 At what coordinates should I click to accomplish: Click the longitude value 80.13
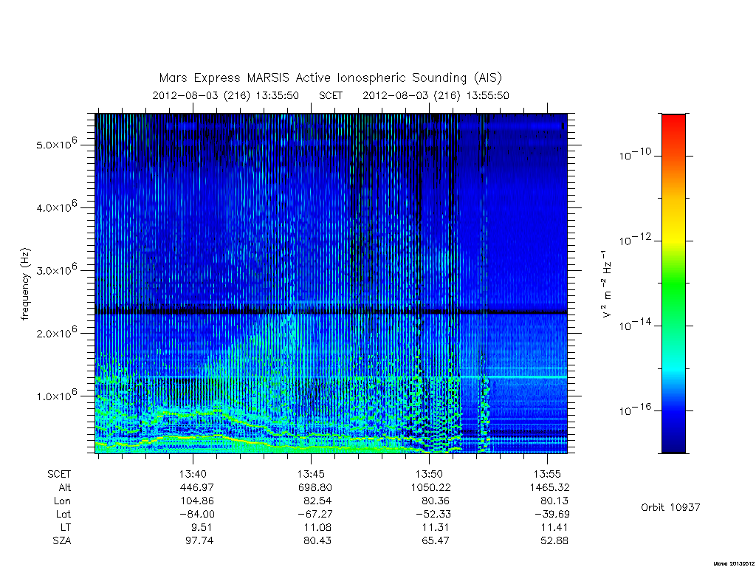[554, 501]
